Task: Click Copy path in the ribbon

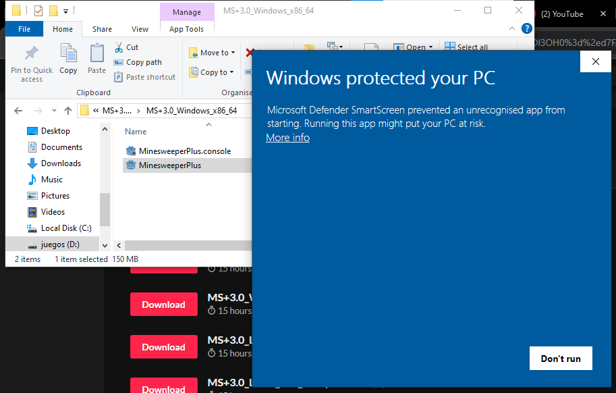Action: (138, 62)
